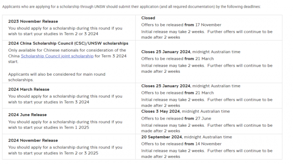Click the introductory applicants deadline sentence
Viewport: 293px width, 164px height.
(131, 7)
